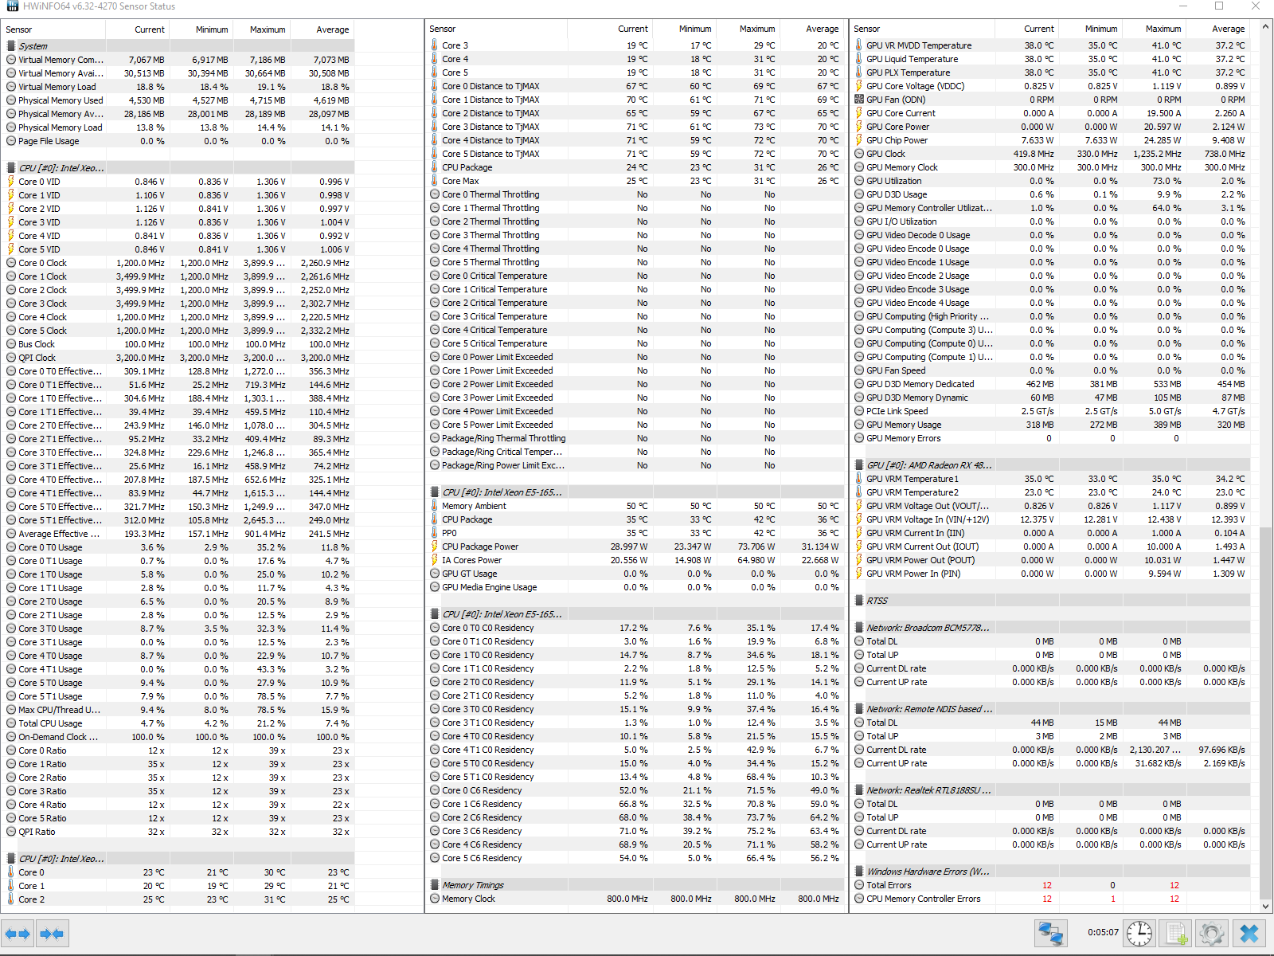Select the Total CPU Usage row

(178, 723)
